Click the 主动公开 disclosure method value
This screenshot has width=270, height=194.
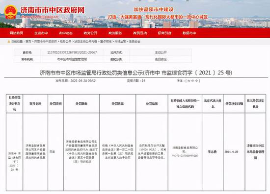pos(161,52)
